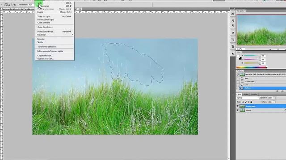The image size is (286, 160).
Task: Open the Paragraph panel icon
Action: point(233,26)
